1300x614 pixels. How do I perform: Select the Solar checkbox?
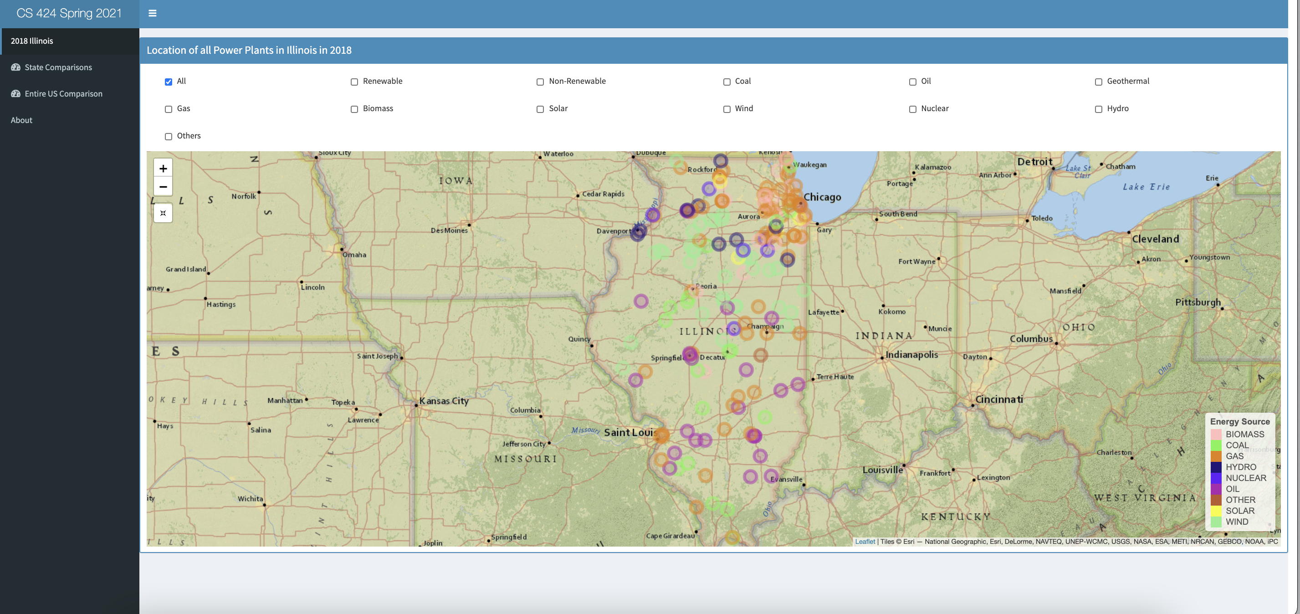(x=540, y=109)
